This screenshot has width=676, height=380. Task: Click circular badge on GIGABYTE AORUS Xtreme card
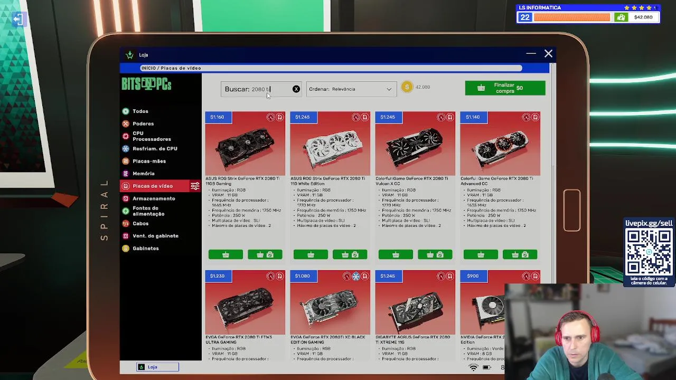click(441, 276)
